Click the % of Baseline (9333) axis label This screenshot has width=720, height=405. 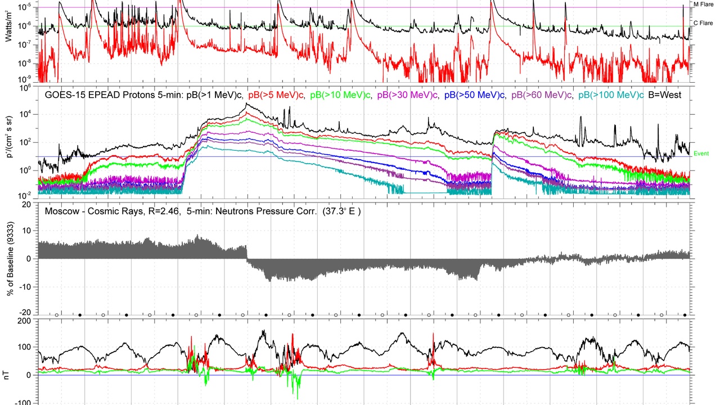[x=9, y=259]
